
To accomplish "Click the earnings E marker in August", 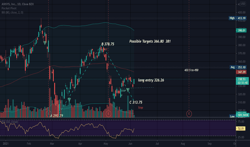I will pyautogui.click(x=189, y=114).
